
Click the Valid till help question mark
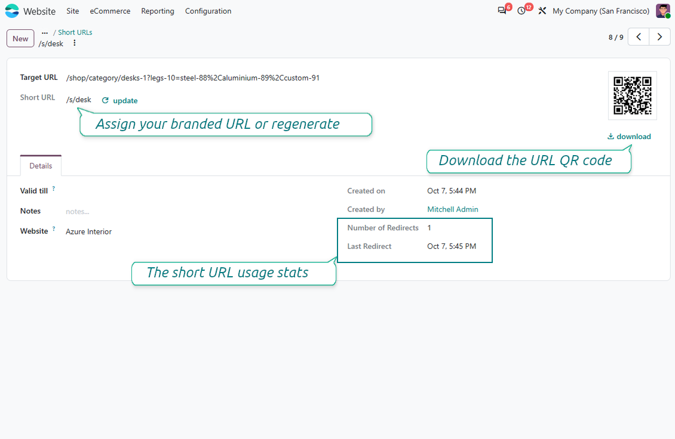(x=53, y=188)
